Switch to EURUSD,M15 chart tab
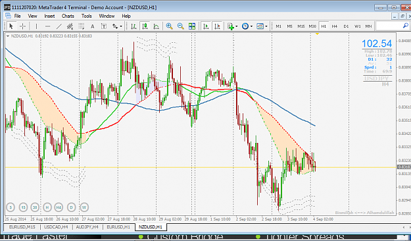 click(22, 227)
